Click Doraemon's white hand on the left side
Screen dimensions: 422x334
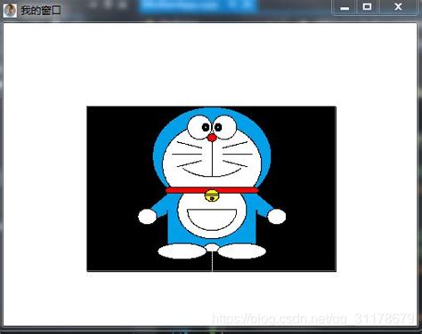[x=147, y=217]
